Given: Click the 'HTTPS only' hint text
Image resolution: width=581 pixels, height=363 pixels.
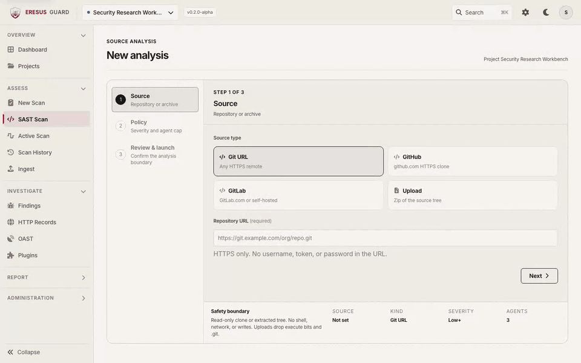Looking at the screenshot, I should point(300,253).
